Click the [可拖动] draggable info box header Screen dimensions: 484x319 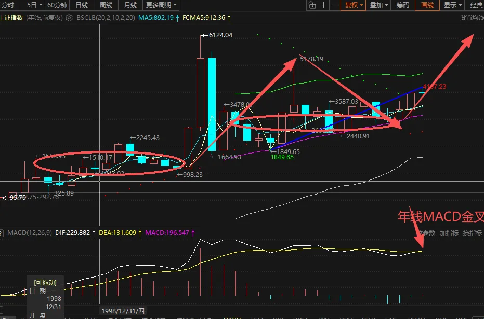45,282
